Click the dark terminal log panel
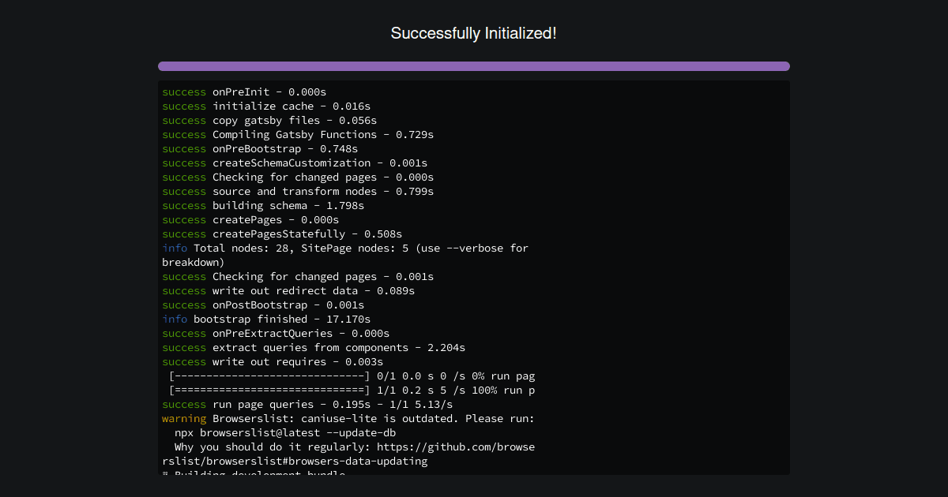948x497 pixels. coord(474,276)
